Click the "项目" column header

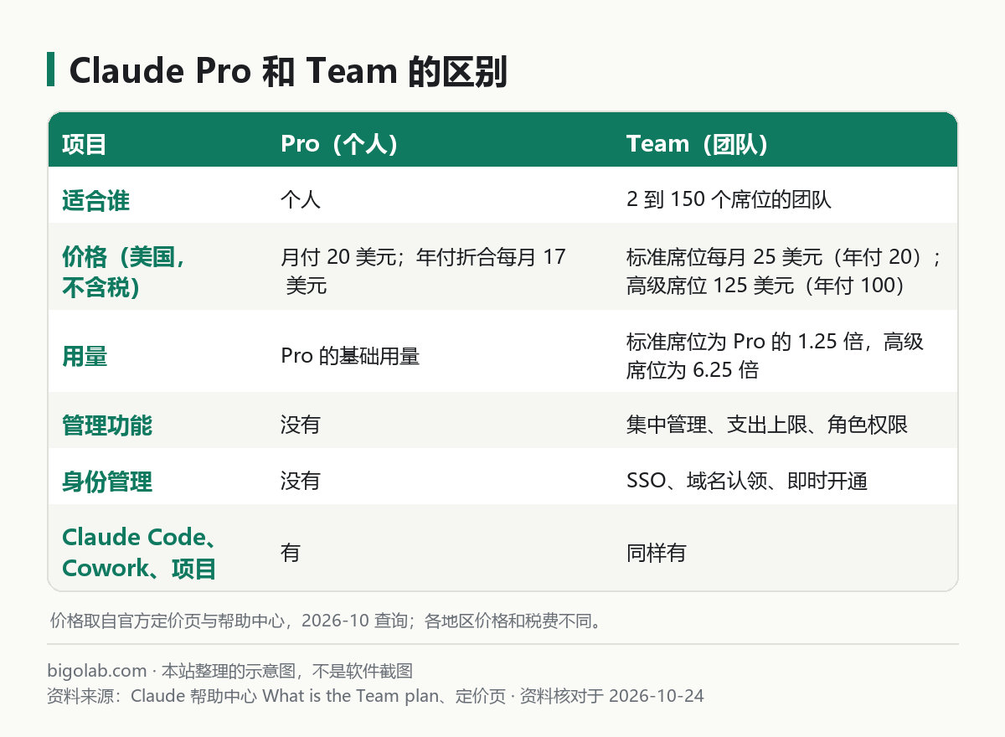coord(85,144)
